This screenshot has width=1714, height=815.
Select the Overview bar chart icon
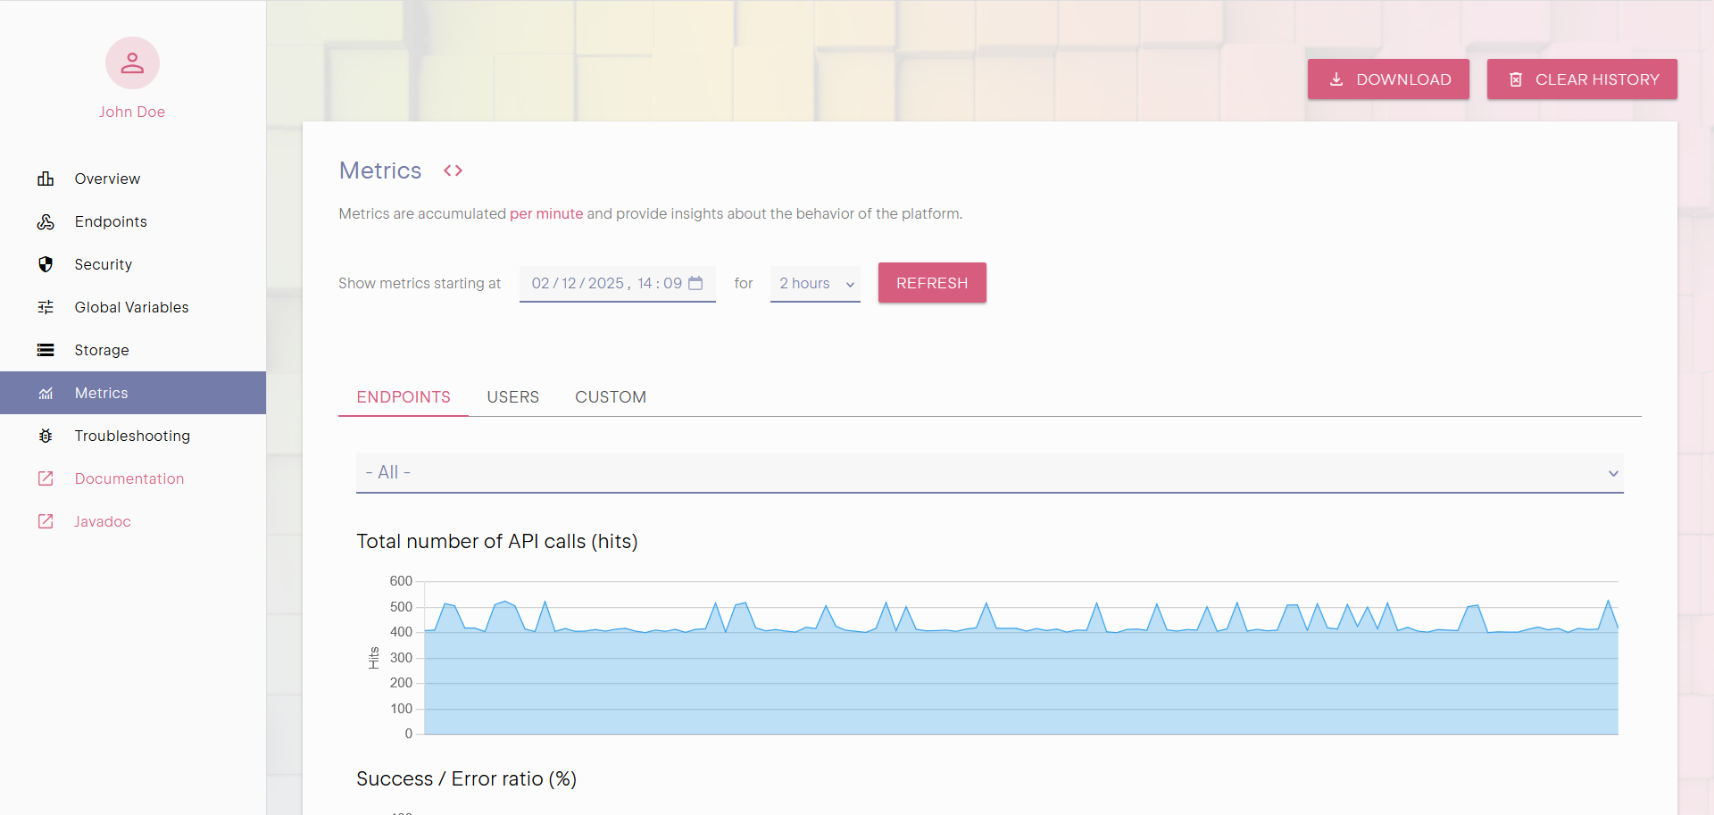click(x=46, y=179)
